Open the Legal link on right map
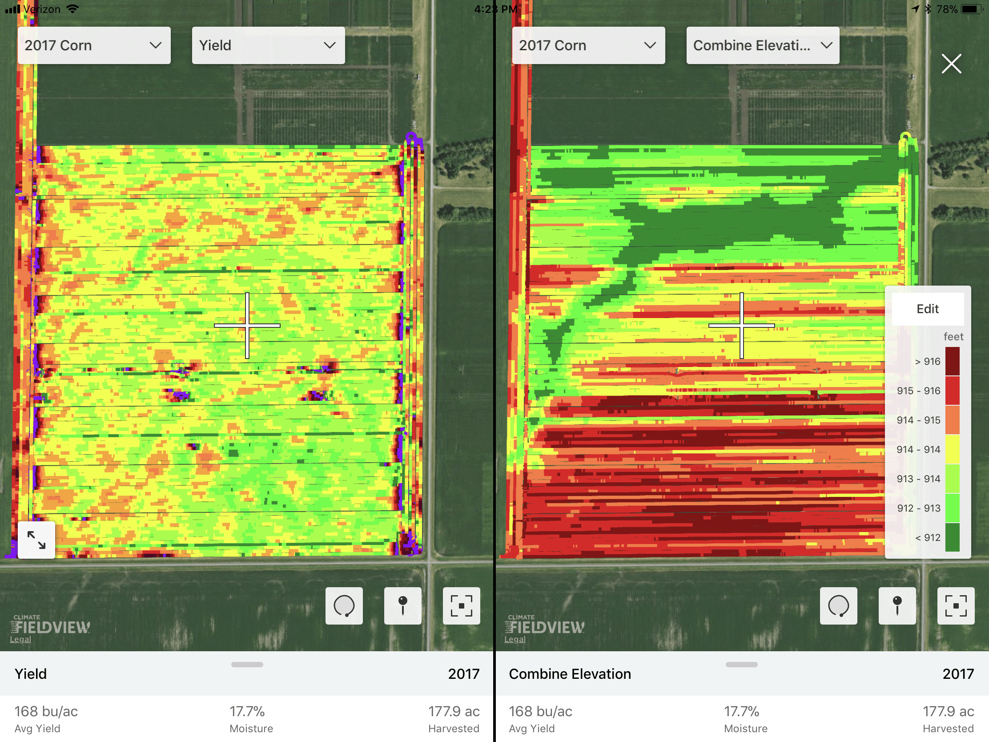The height and width of the screenshot is (742, 989). click(515, 639)
